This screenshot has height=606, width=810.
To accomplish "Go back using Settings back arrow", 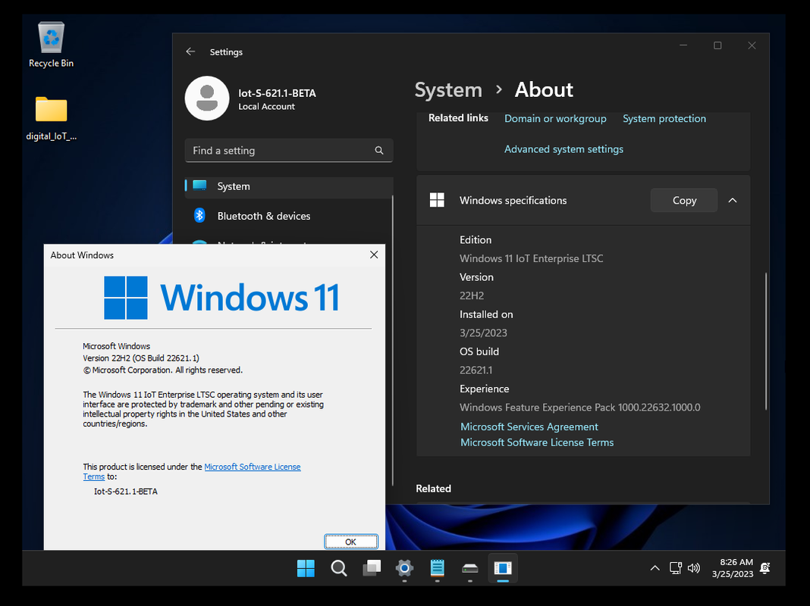I will point(190,52).
